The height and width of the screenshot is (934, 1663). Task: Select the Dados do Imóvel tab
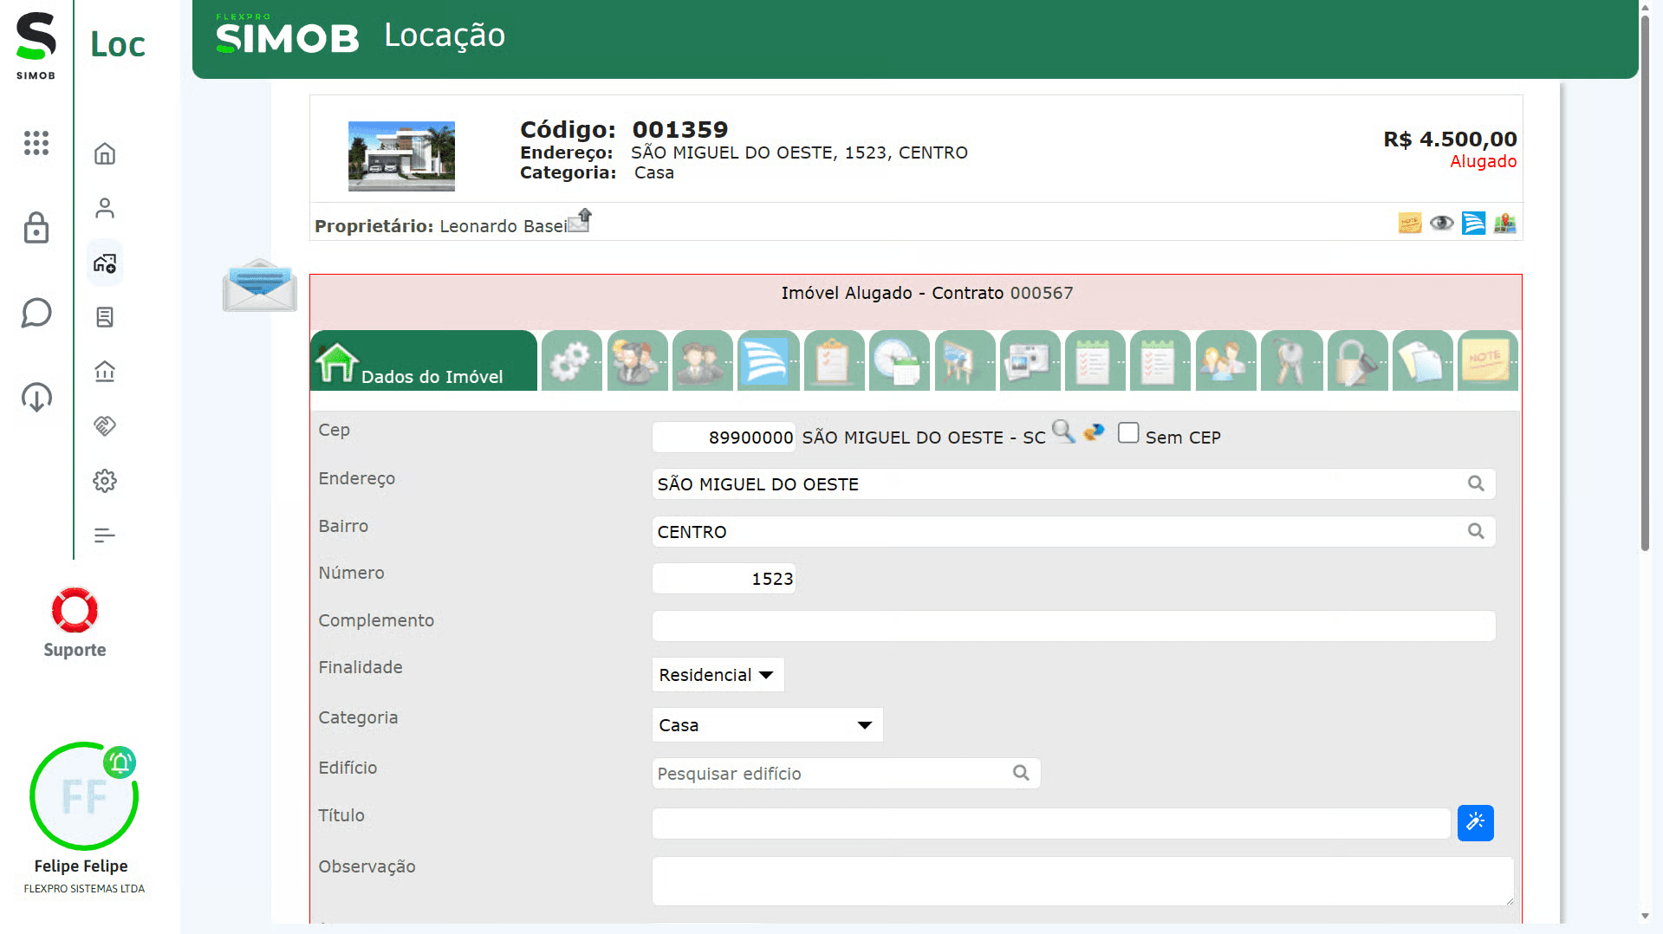[424, 361]
